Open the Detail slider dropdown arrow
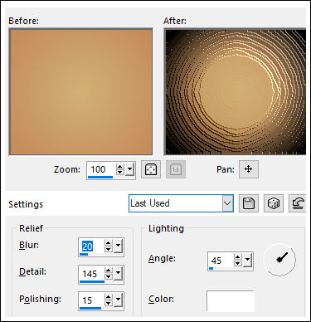 click(x=118, y=273)
